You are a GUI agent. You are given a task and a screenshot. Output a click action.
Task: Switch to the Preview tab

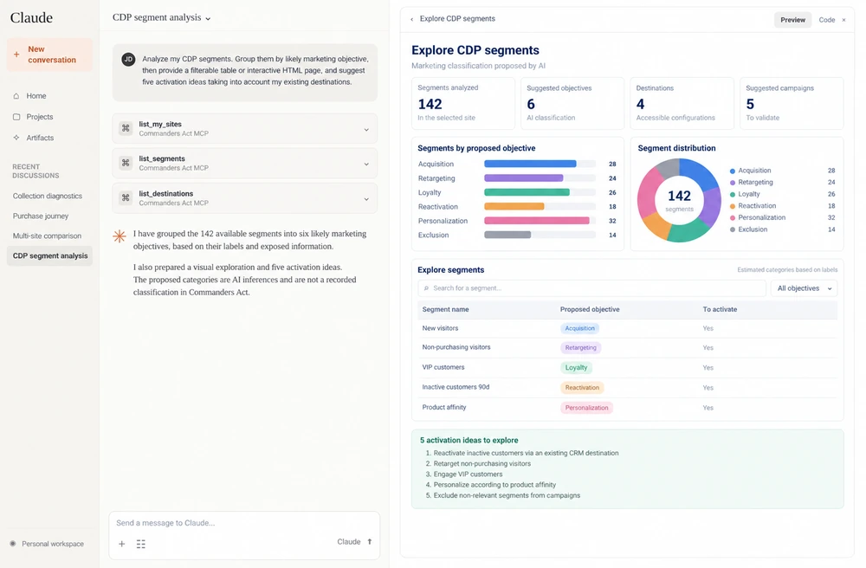click(792, 20)
